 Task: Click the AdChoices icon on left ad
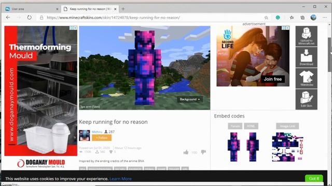(72, 28)
